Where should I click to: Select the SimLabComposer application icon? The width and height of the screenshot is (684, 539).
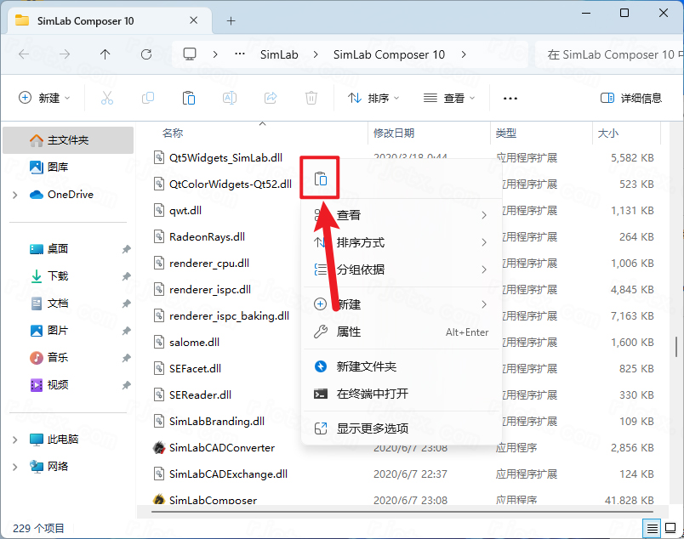click(x=159, y=499)
